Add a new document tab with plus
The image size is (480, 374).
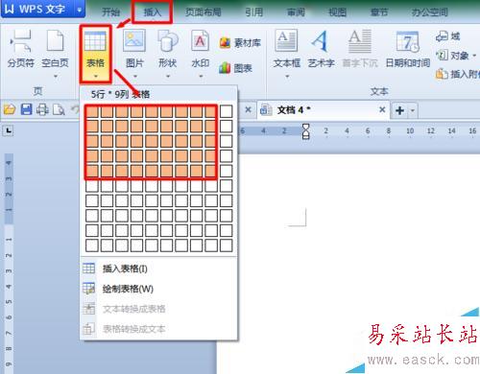click(x=399, y=110)
